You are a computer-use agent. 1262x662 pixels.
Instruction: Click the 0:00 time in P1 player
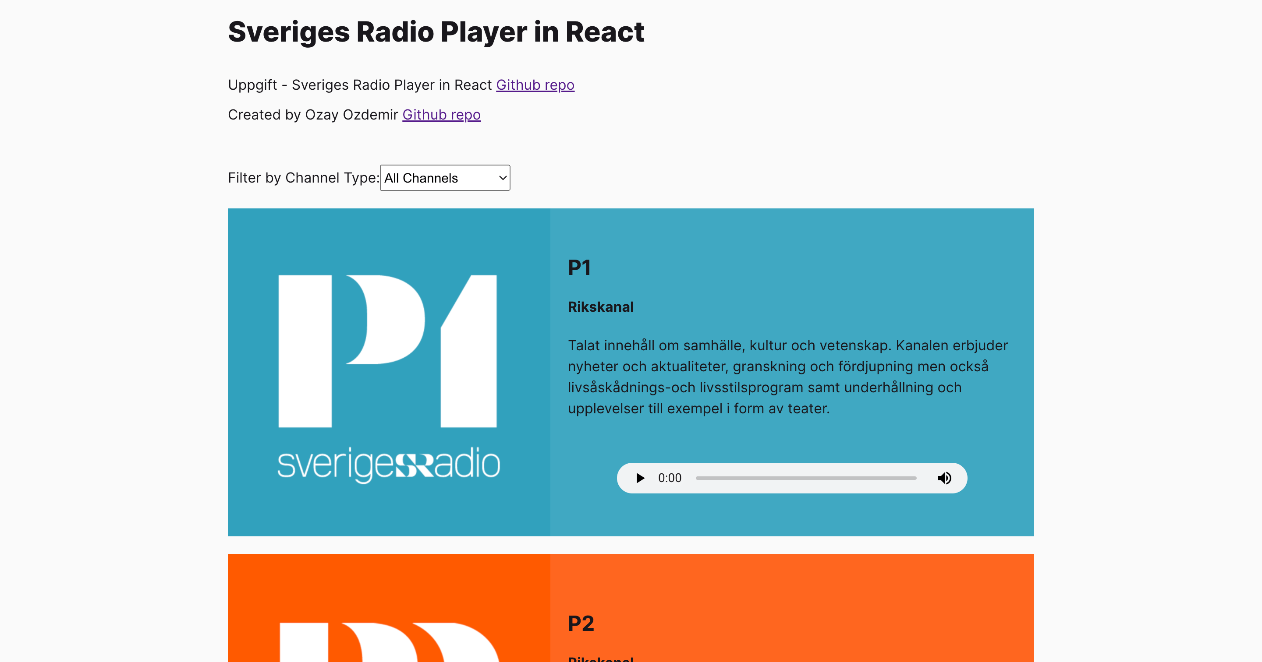coord(670,478)
